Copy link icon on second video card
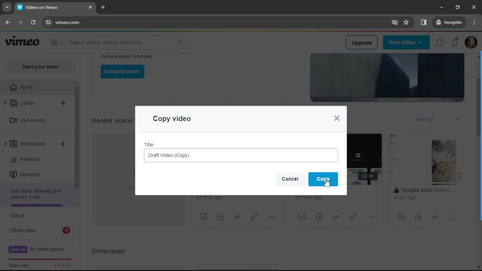 [254, 217]
